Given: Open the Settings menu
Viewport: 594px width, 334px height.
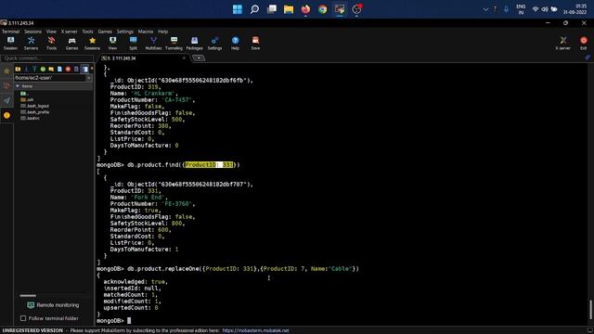Looking at the screenshot, I should click(x=125, y=32).
